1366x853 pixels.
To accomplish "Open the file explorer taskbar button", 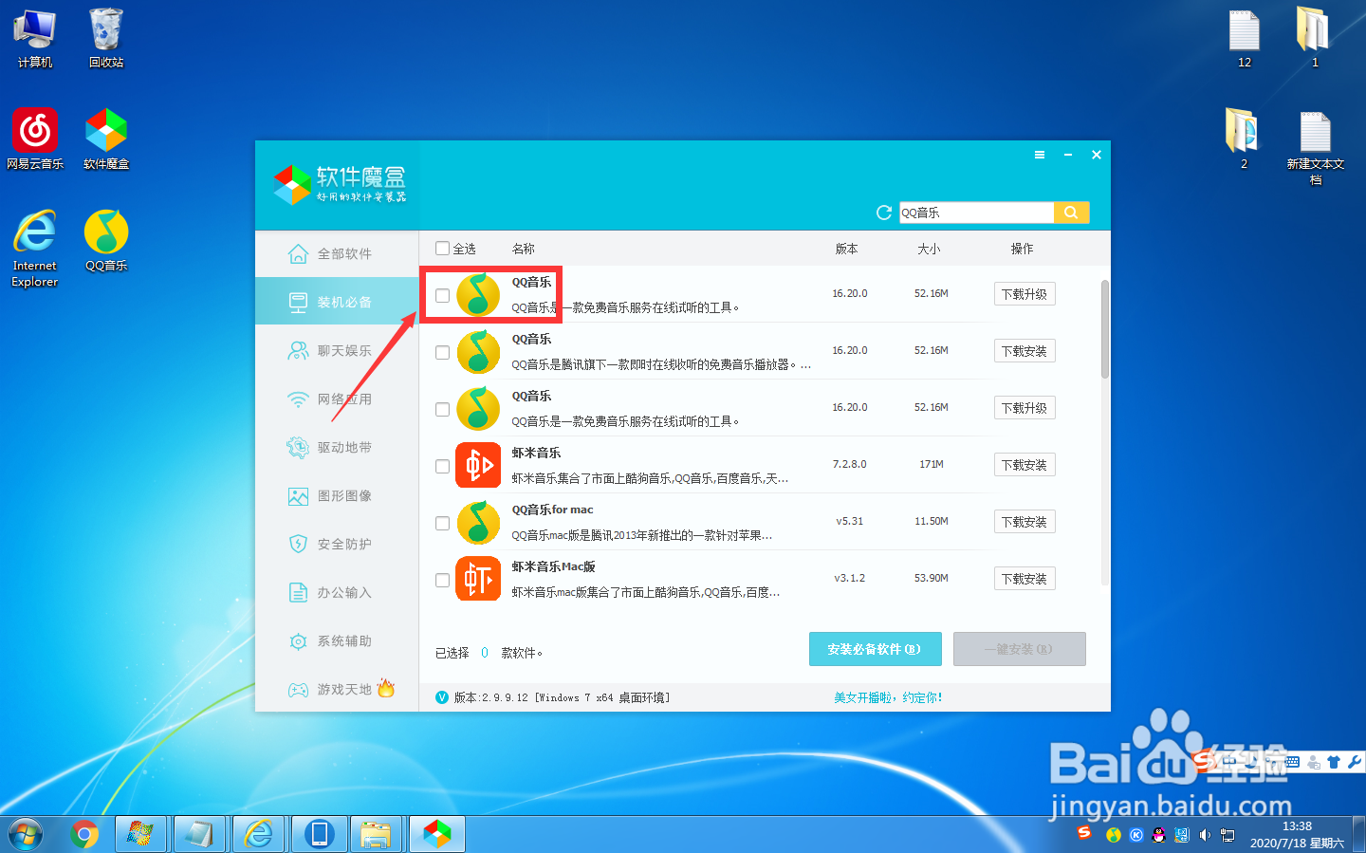I will [377, 835].
